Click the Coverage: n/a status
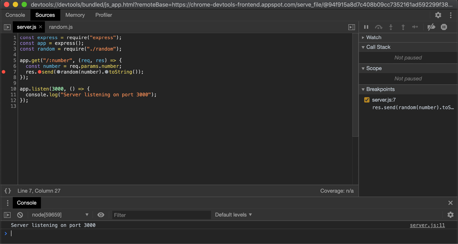Image resolution: width=458 pixels, height=244 pixels. [x=337, y=191]
